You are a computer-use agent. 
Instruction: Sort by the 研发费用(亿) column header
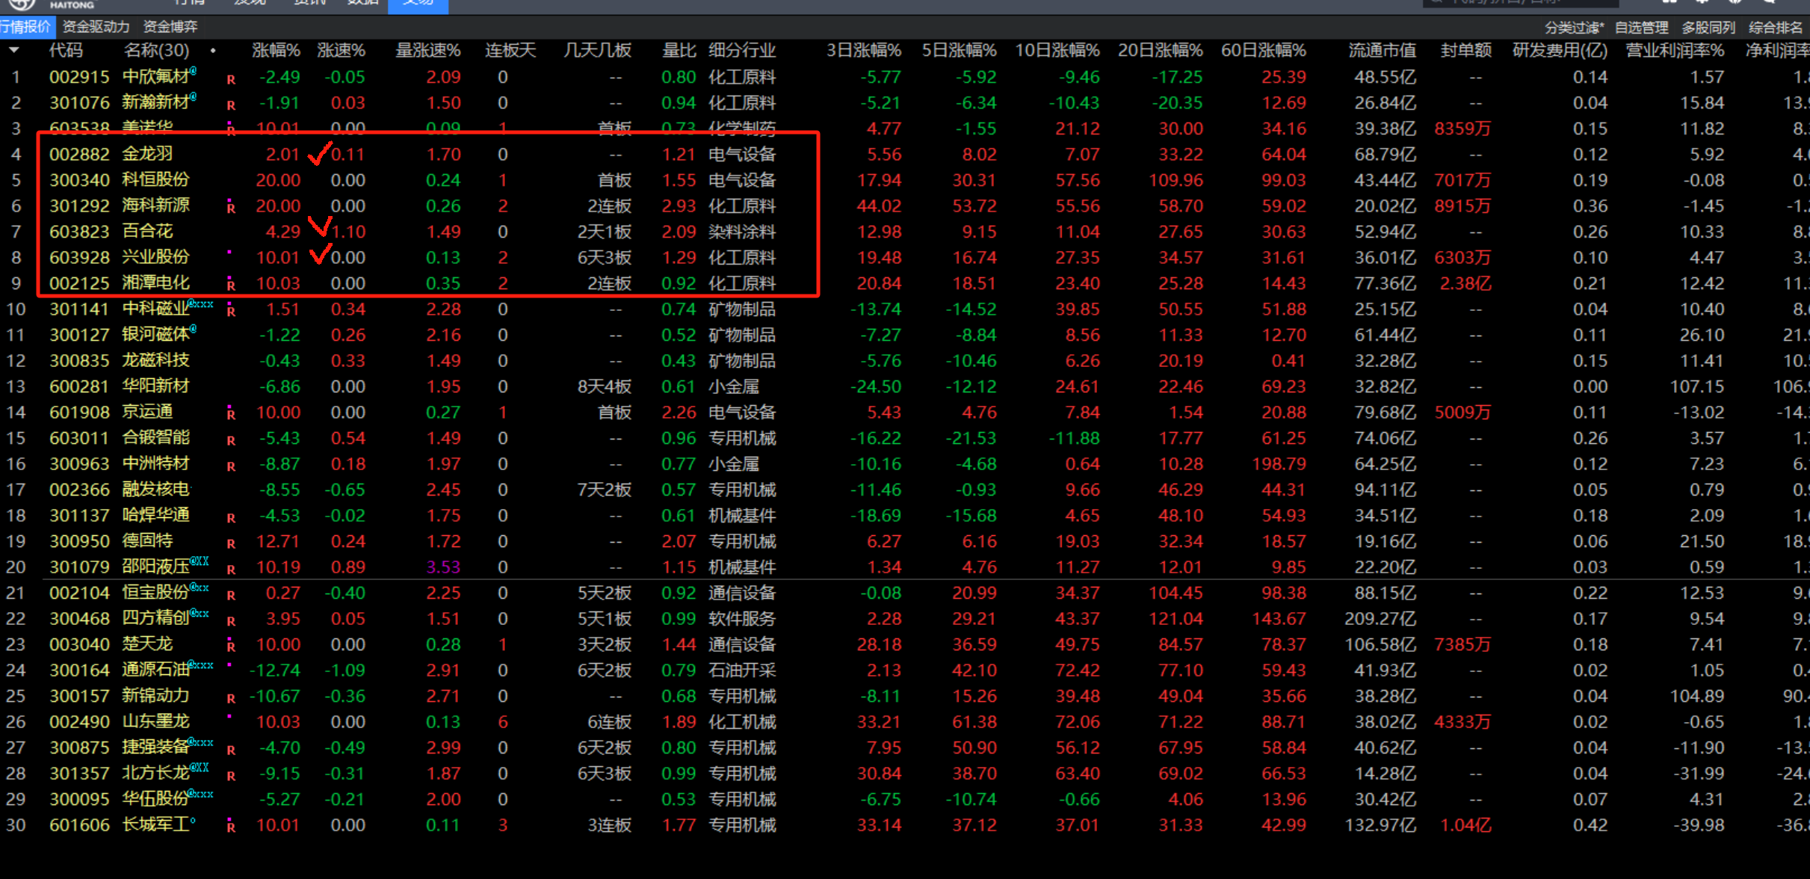click(x=1560, y=50)
